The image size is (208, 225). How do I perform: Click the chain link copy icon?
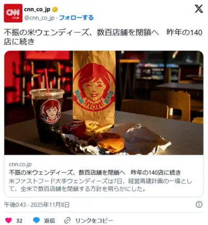coord(67,220)
